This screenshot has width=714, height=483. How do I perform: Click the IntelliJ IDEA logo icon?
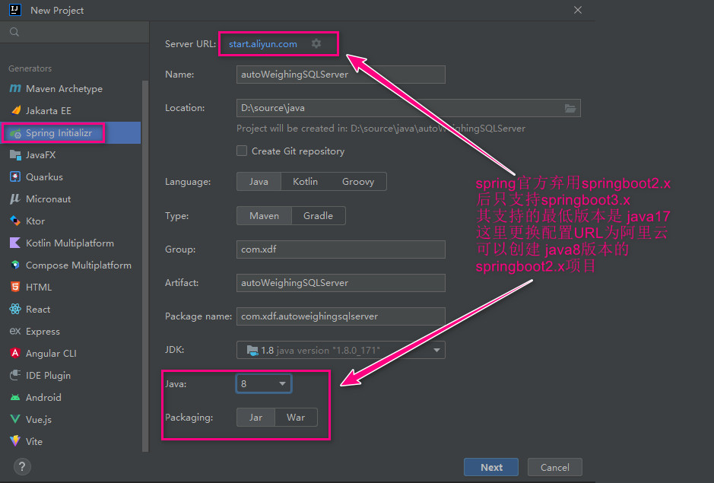[15, 10]
